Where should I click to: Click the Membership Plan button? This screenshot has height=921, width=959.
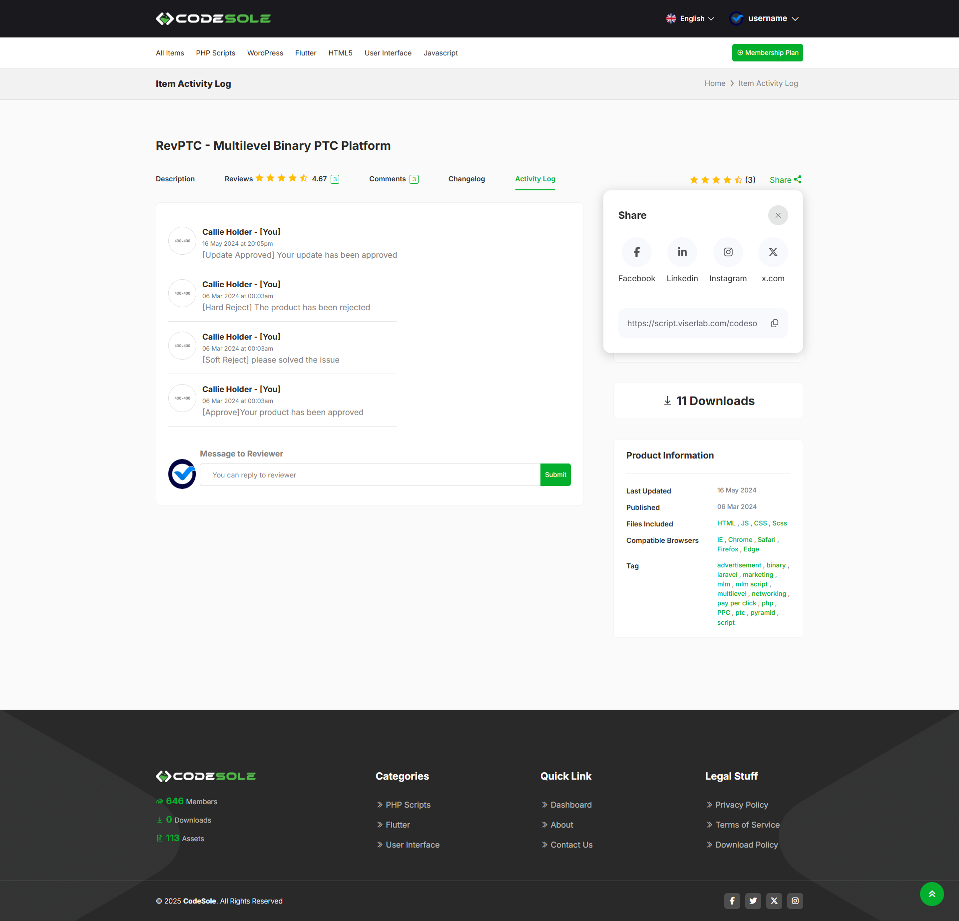pyautogui.click(x=767, y=53)
